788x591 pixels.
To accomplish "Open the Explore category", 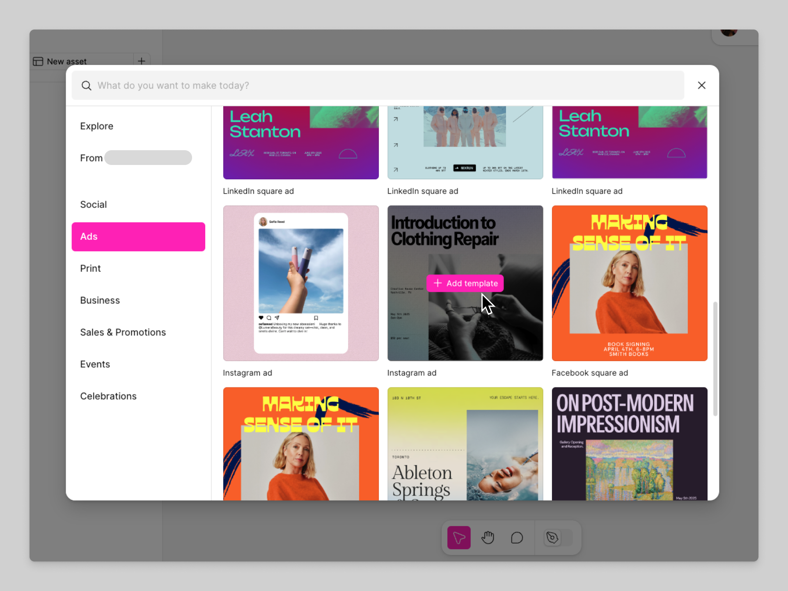I will click(138, 126).
